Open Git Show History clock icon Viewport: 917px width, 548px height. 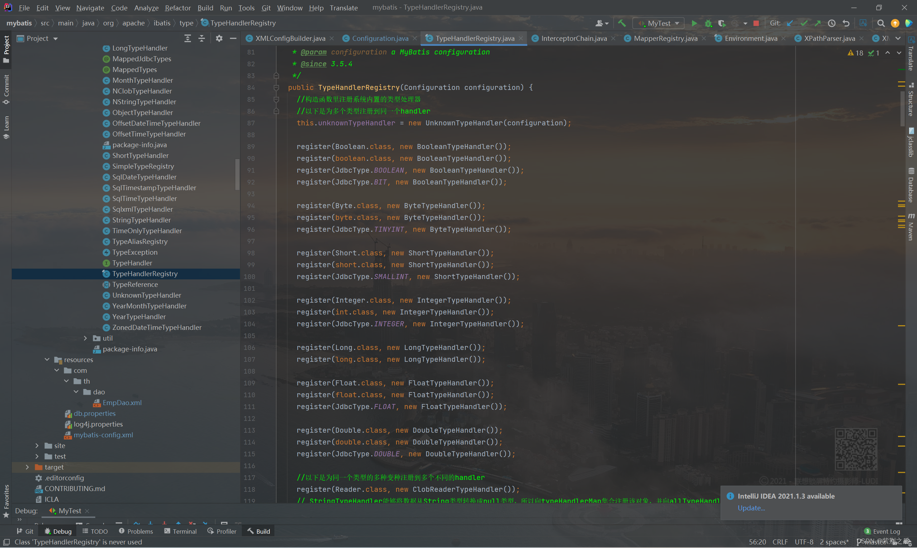pos(832,23)
